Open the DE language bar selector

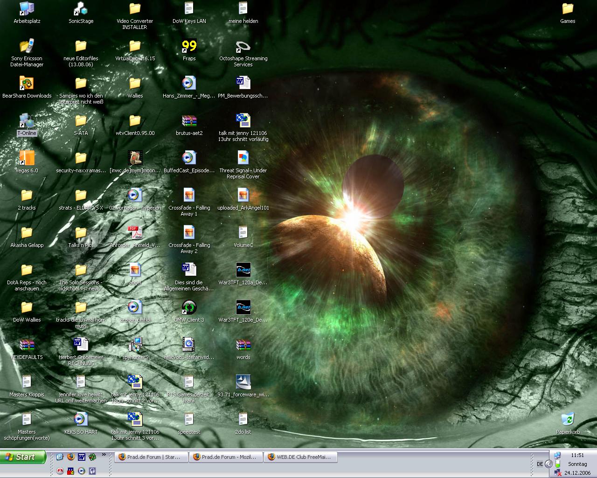click(x=540, y=464)
